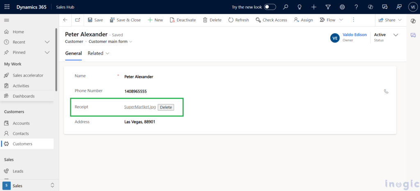Expand the Pinned list in sidebar
The width and height of the screenshot is (420, 191).
(47, 52)
